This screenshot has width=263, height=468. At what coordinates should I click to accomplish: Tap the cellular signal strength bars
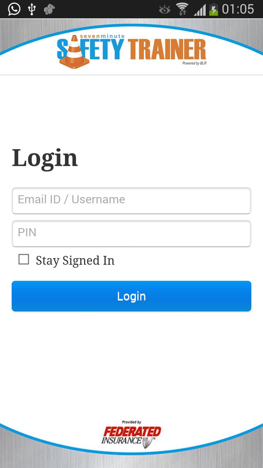pyautogui.click(x=200, y=10)
